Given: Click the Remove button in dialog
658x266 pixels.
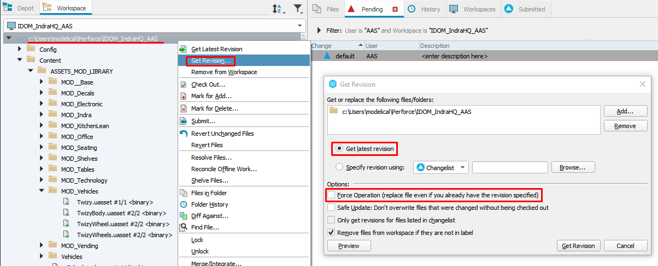Looking at the screenshot, I should (625, 126).
